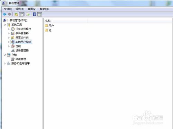Image resolution: width=173 pixels, height=129 pixels.
Task: Open the 帮助(H) menu
Action: pyautogui.click(x=44, y=9)
